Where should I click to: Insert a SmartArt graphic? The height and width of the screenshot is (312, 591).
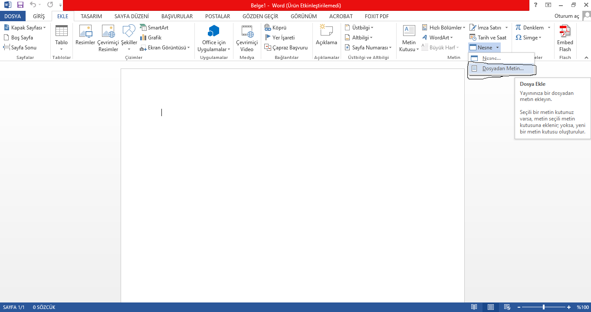click(154, 27)
